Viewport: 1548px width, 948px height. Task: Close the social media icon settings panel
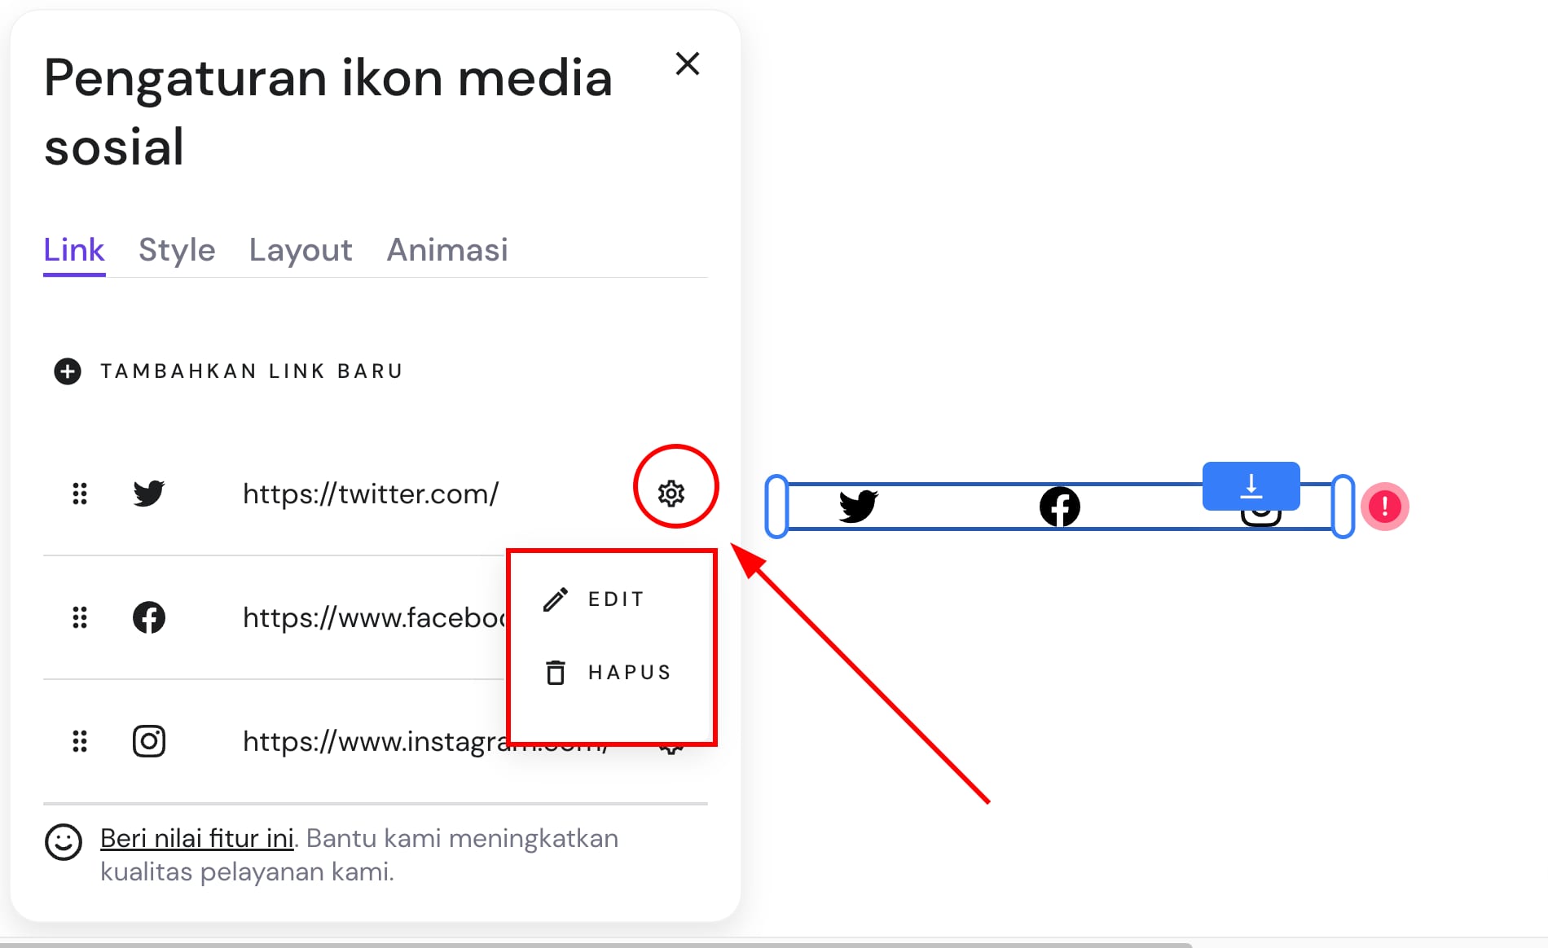[688, 64]
